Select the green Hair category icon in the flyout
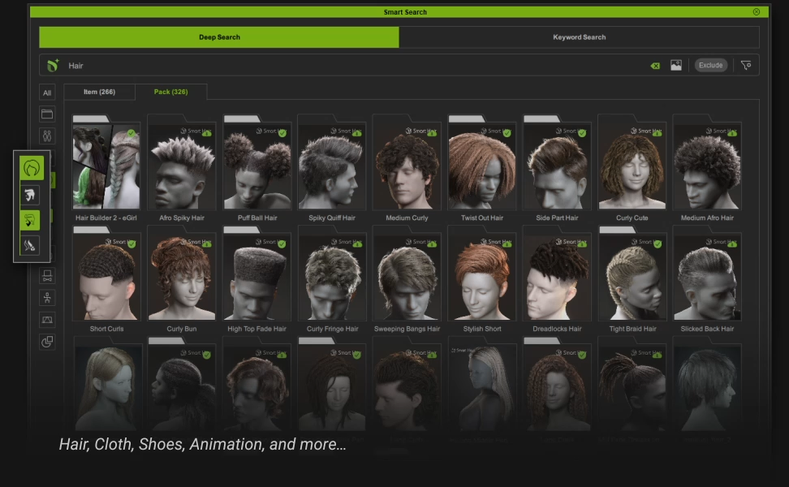Viewport: 789px width, 487px height. (x=31, y=167)
